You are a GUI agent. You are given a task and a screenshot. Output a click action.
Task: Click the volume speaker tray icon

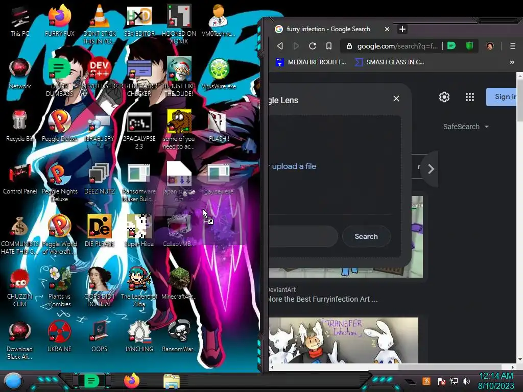coord(466,381)
